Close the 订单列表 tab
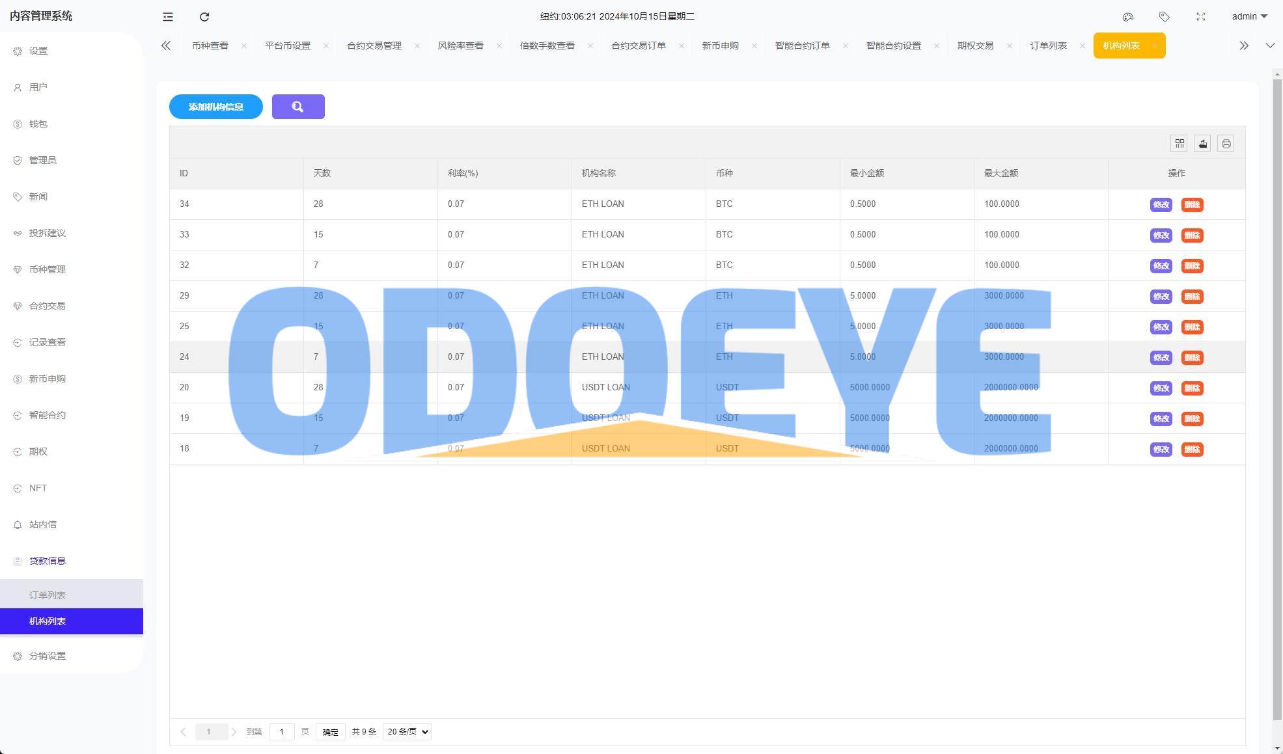Viewport: 1283px width, 754px height. point(1083,46)
